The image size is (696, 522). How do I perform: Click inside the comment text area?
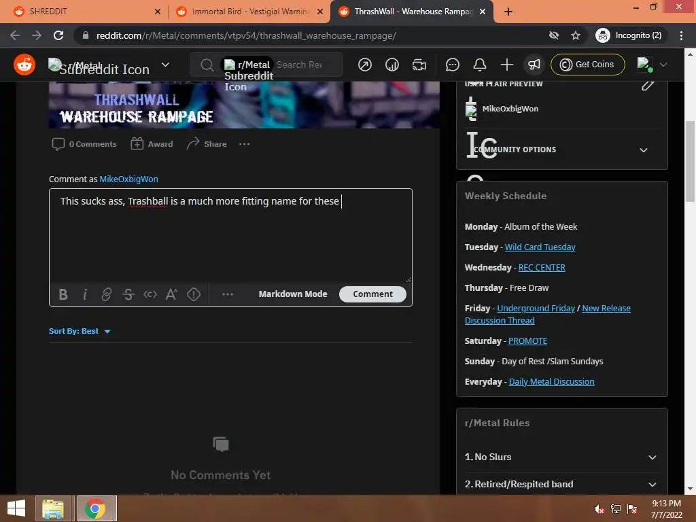click(231, 235)
